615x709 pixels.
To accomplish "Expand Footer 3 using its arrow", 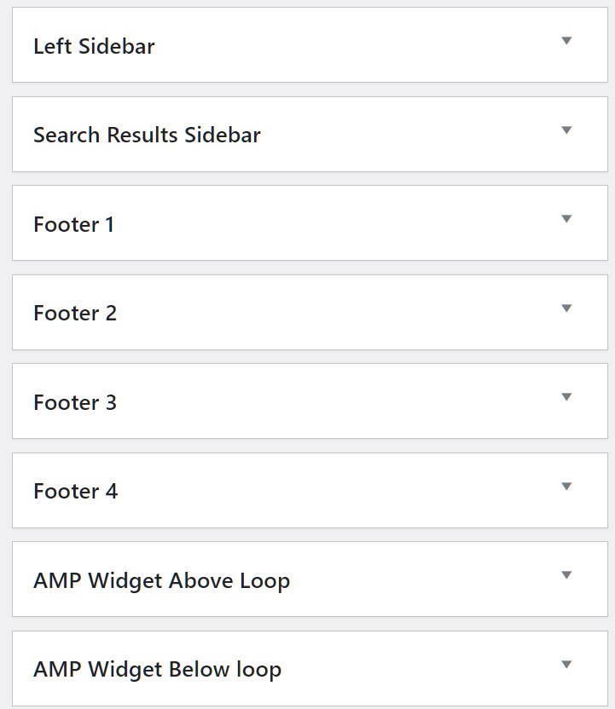I will pos(566,397).
